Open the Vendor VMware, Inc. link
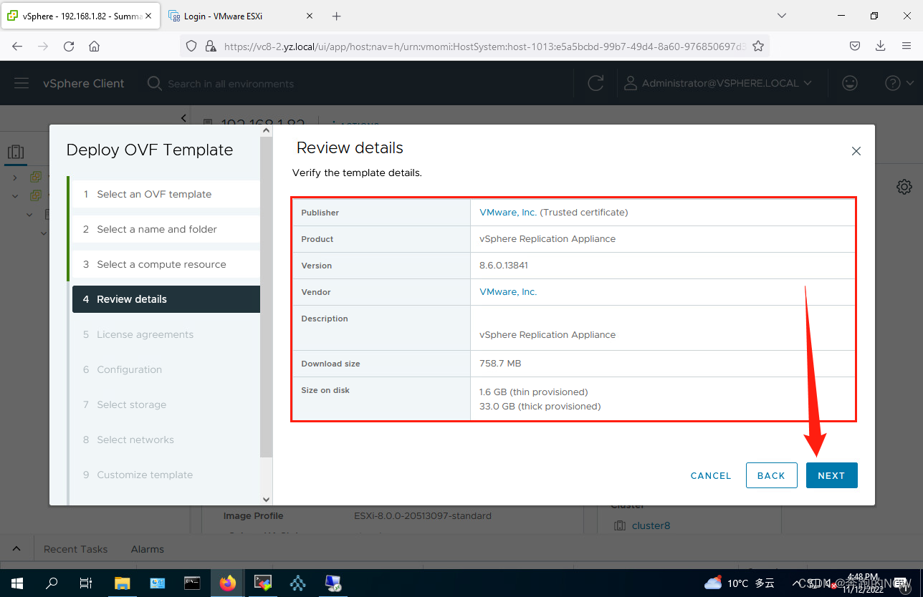The height and width of the screenshot is (597, 923). pyautogui.click(x=508, y=292)
